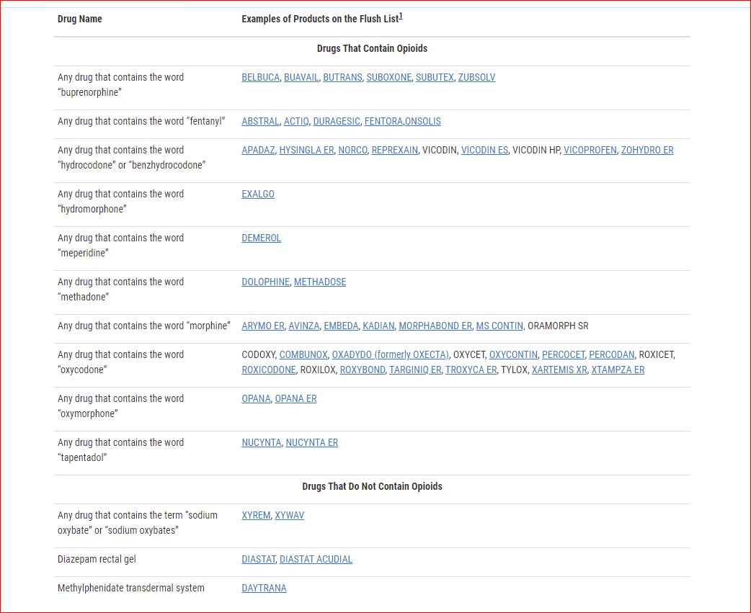The height and width of the screenshot is (613, 751).
Task: Open the ZUBSOLV link
Action: [476, 78]
